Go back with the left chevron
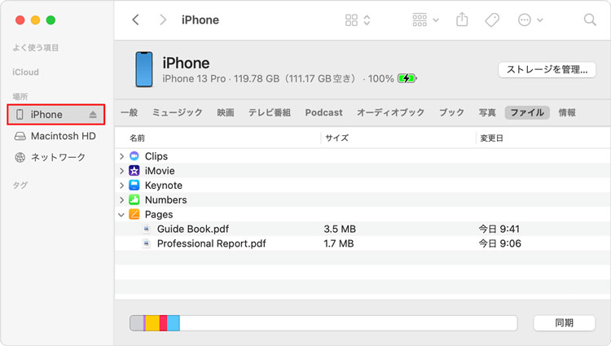The image size is (611, 346). [135, 20]
